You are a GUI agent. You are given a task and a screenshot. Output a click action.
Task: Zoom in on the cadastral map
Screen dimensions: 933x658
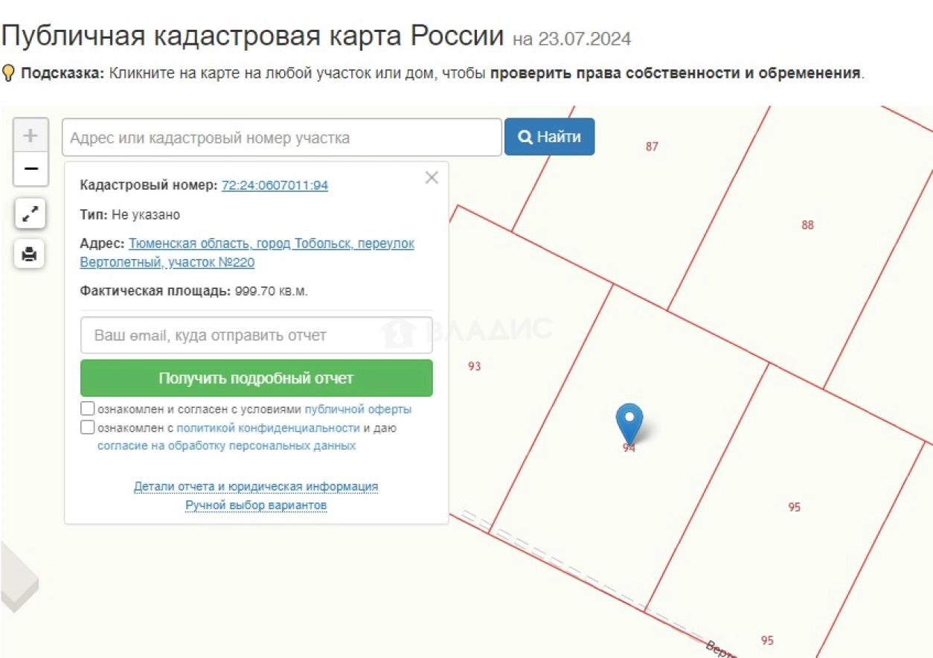pyautogui.click(x=31, y=135)
